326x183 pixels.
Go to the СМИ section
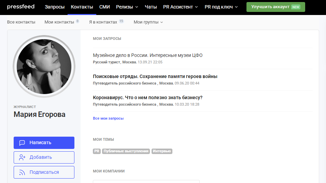[x=104, y=7]
